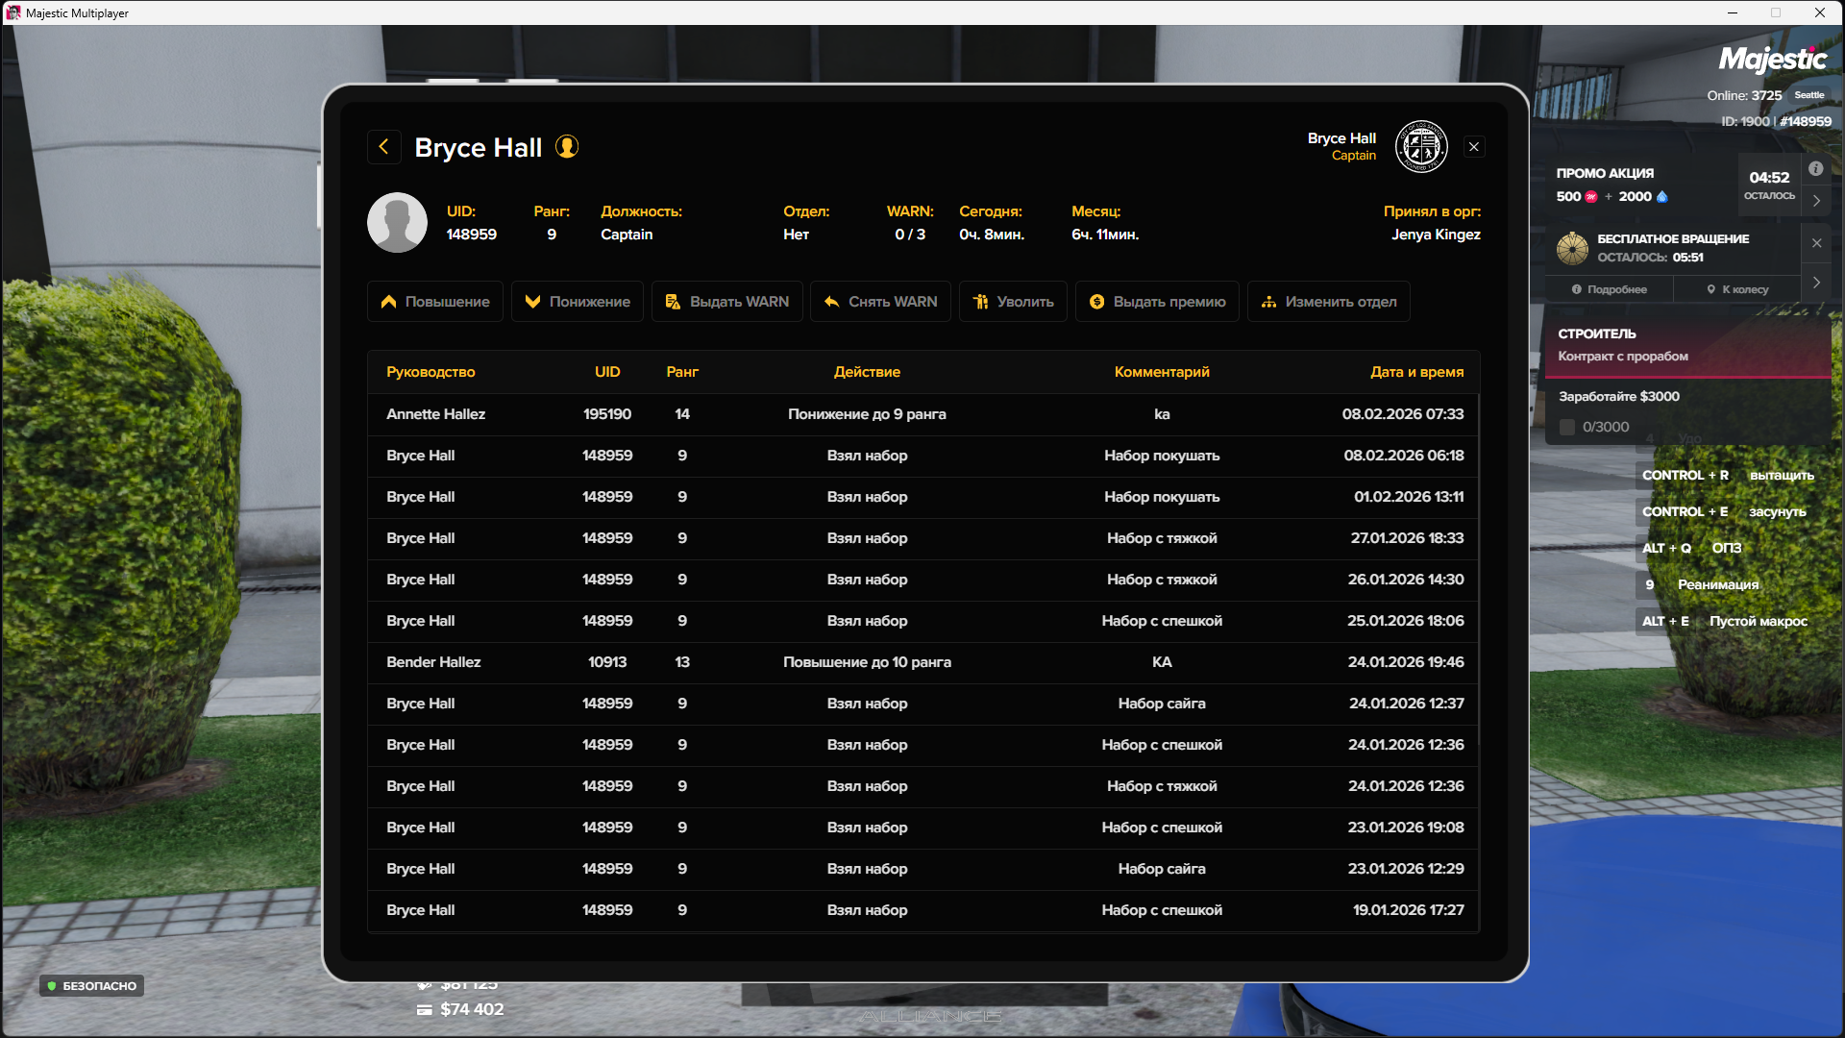
Task: Click Уволить to fire member
Action: point(1013,302)
